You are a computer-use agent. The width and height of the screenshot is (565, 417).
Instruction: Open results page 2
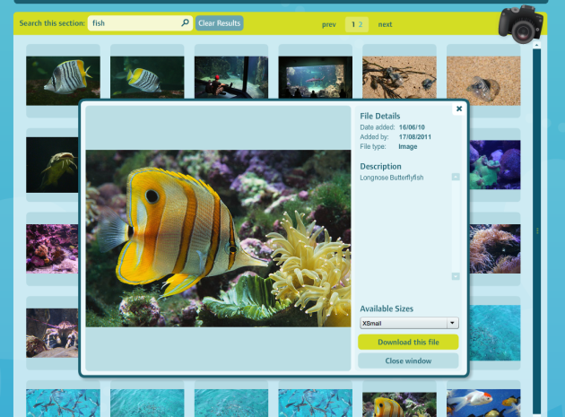click(361, 24)
